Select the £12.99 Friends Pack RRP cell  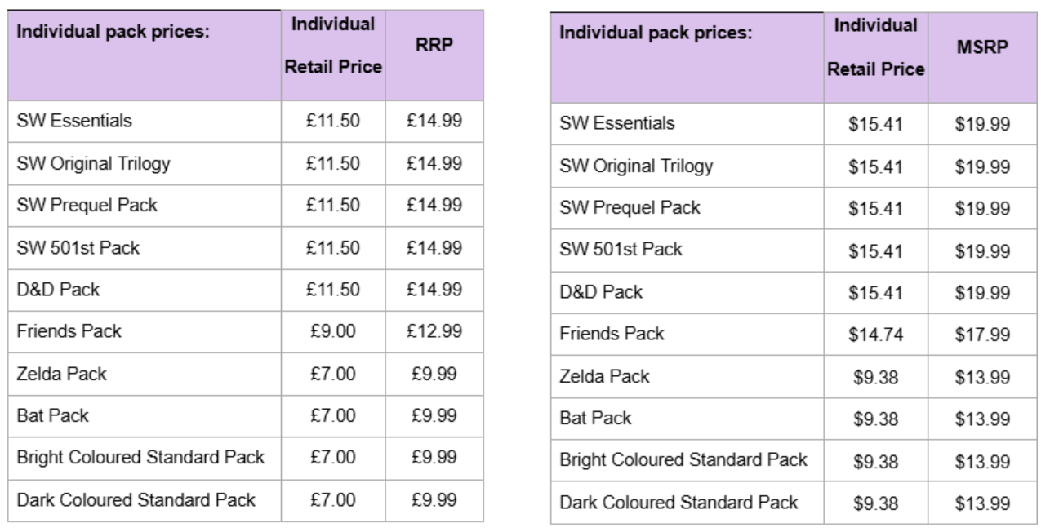point(434,331)
